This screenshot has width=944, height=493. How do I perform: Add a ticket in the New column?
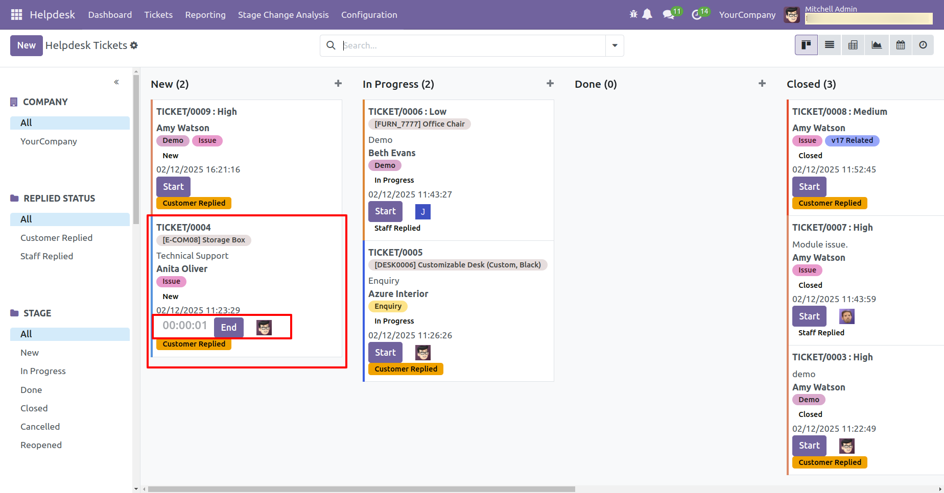pos(338,83)
